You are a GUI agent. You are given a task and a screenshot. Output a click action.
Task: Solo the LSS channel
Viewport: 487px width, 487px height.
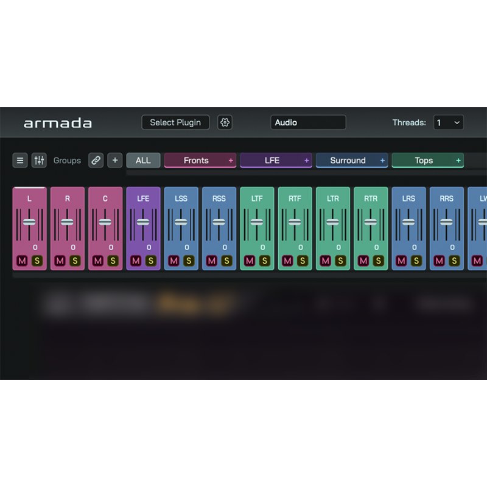[x=189, y=261]
